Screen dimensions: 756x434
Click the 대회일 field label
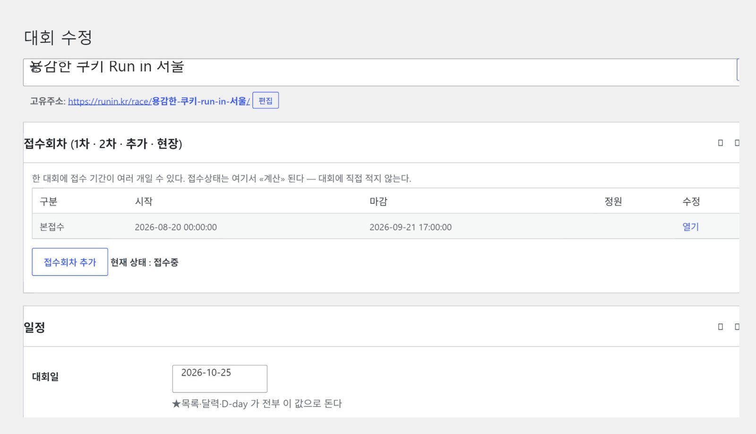pyautogui.click(x=45, y=376)
